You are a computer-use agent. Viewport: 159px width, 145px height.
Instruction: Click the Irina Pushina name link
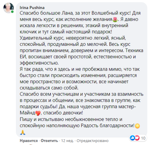32,8
